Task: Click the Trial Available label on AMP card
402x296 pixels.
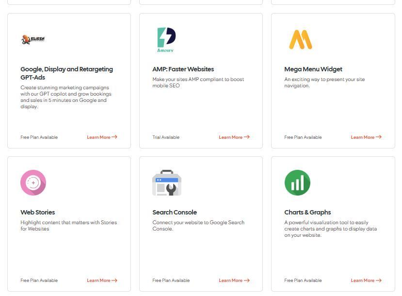Action: click(166, 137)
